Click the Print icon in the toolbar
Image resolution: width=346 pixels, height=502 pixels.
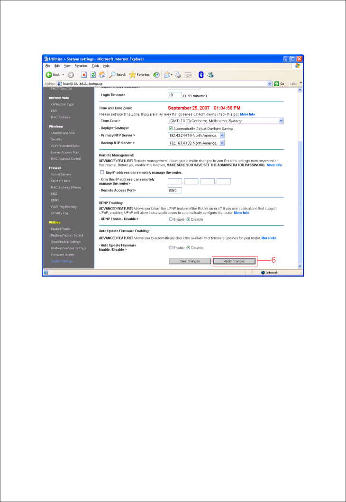[x=178, y=74]
